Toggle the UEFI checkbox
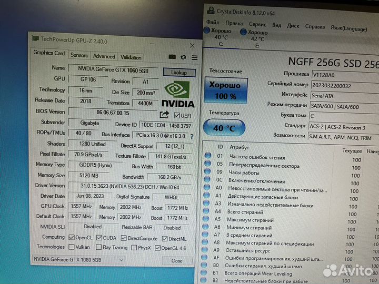This screenshot has height=284, width=379. (177, 116)
